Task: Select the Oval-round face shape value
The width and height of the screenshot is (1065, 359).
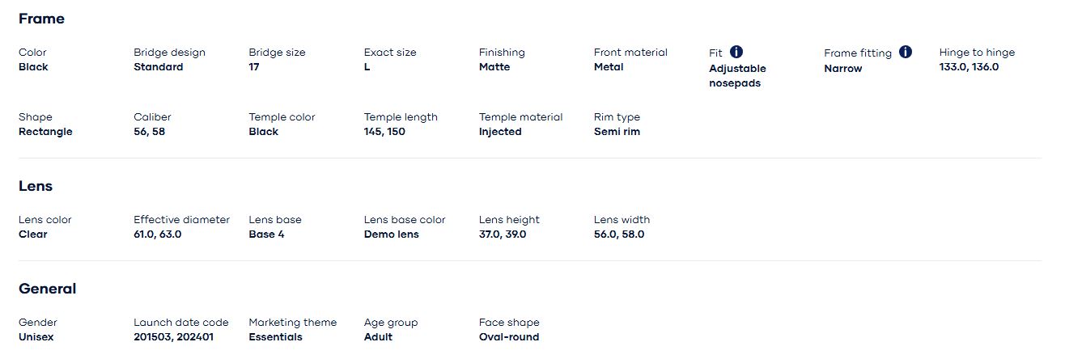Action: pos(508,337)
